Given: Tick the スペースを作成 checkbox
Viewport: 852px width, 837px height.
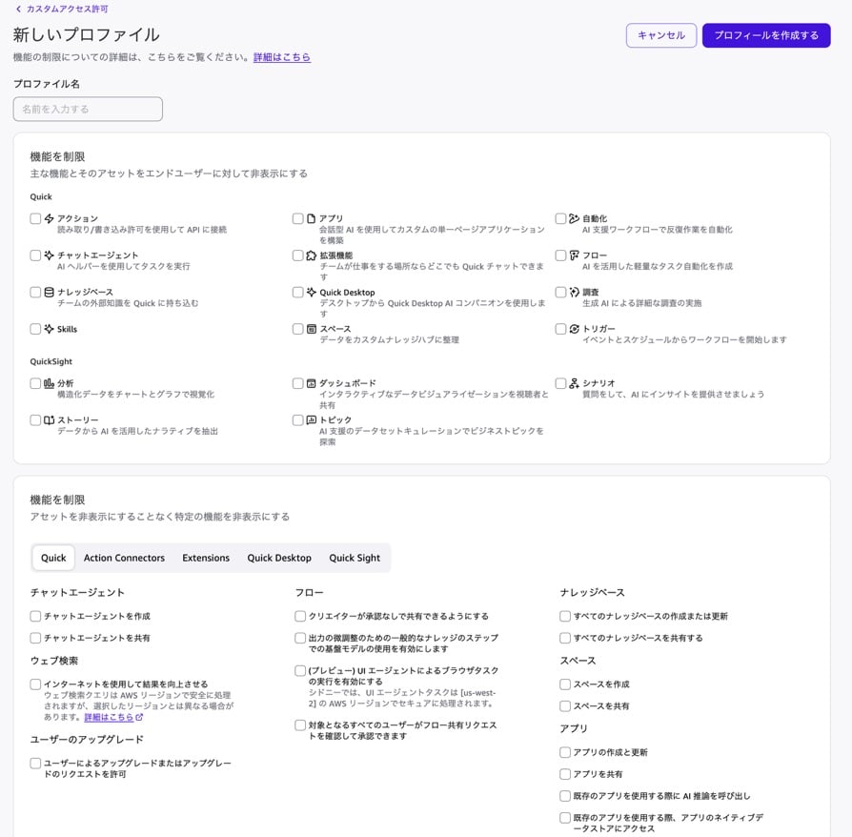Looking at the screenshot, I should (565, 684).
